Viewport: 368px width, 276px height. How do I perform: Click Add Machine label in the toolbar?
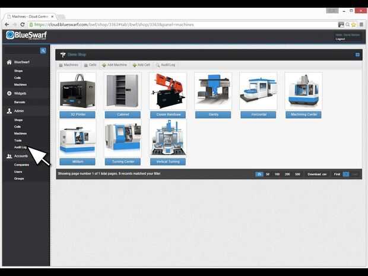point(117,65)
